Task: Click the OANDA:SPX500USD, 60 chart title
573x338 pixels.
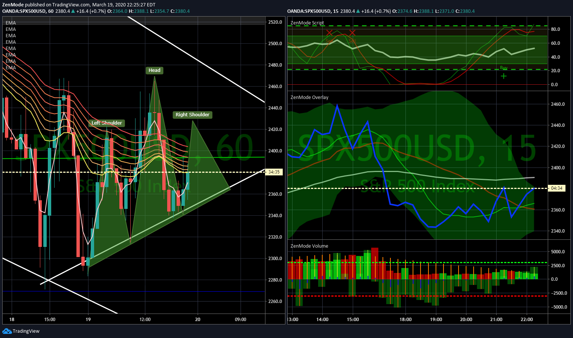Action: (28, 11)
